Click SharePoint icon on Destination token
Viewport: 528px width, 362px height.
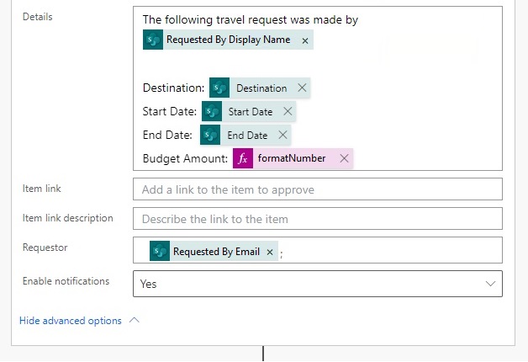point(219,88)
